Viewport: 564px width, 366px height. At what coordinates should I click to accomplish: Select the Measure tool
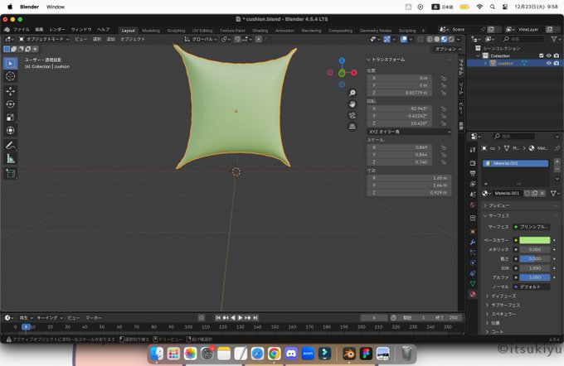(x=11, y=158)
